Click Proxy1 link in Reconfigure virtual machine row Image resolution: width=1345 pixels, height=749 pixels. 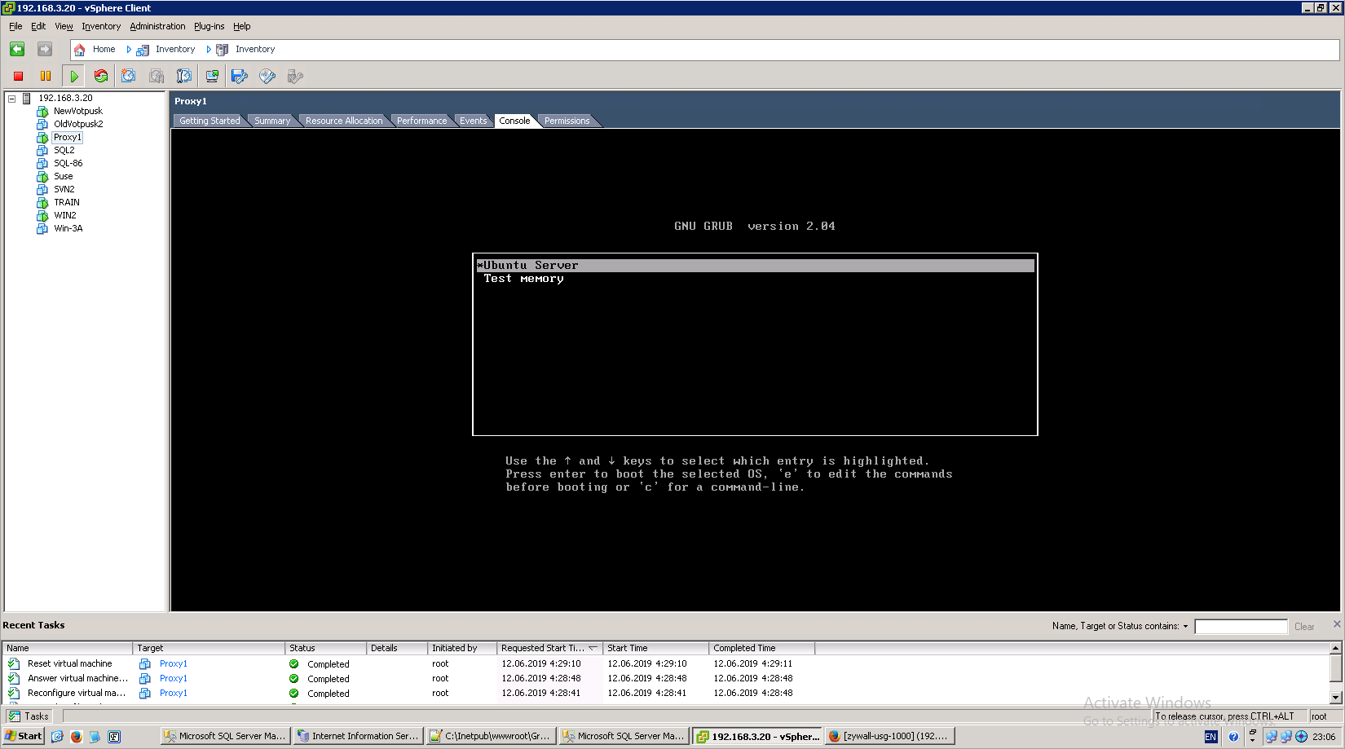tap(173, 693)
